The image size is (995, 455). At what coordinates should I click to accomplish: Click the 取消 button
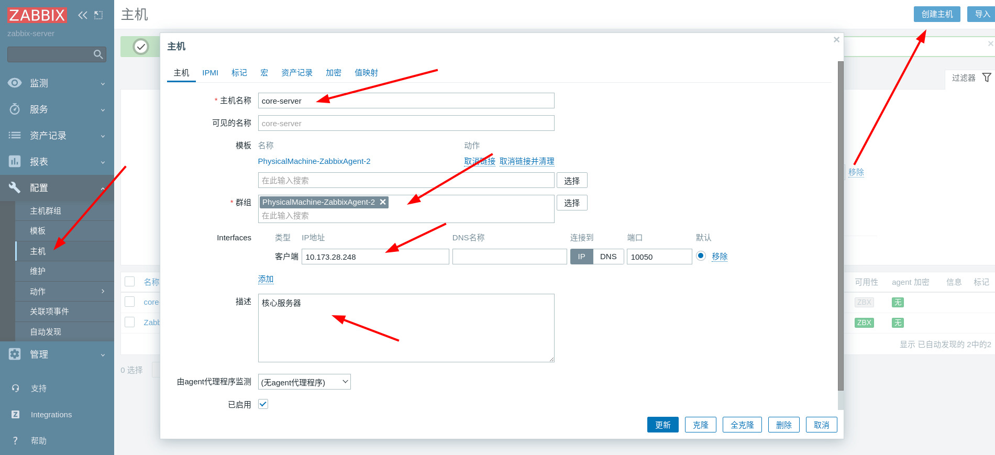[822, 425]
